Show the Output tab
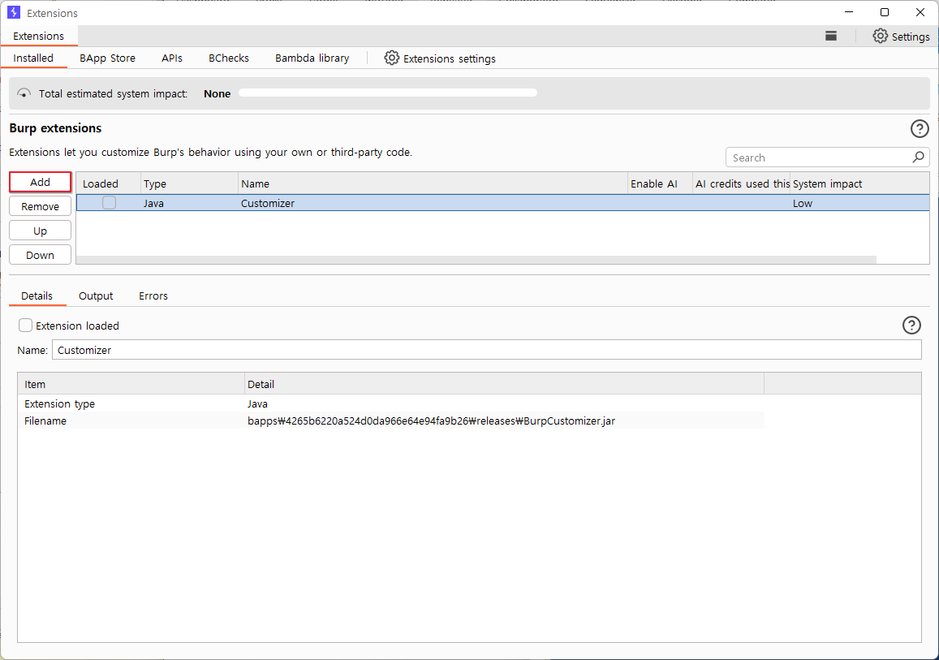Viewport: 939px width, 660px height. pos(96,295)
